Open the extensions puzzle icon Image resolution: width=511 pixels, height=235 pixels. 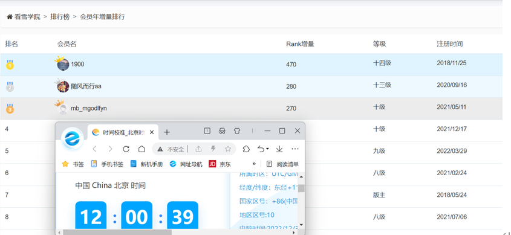click(x=246, y=149)
